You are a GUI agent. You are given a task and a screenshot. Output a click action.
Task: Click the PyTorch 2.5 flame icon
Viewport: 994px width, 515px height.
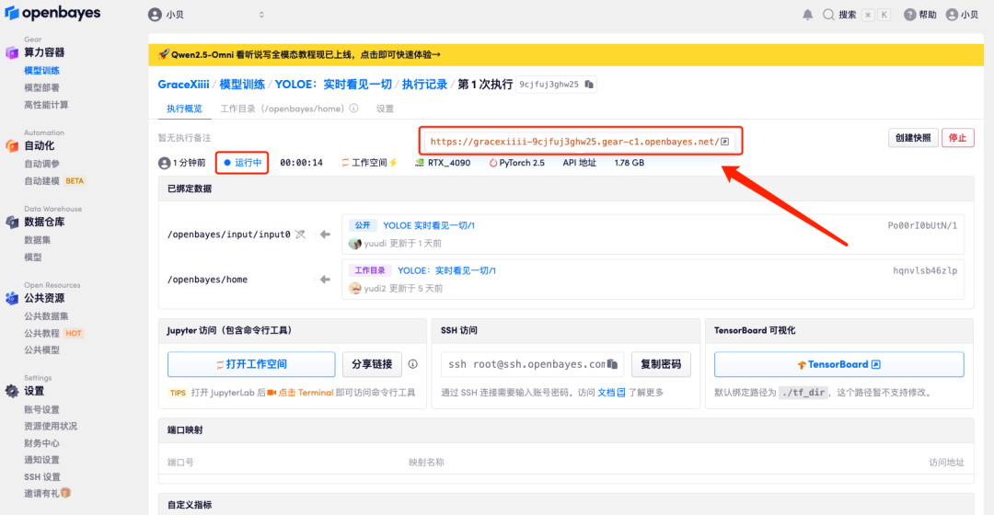(x=492, y=163)
